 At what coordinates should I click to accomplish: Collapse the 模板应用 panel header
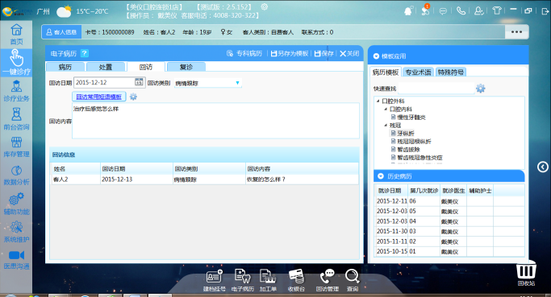tap(376, 56)
